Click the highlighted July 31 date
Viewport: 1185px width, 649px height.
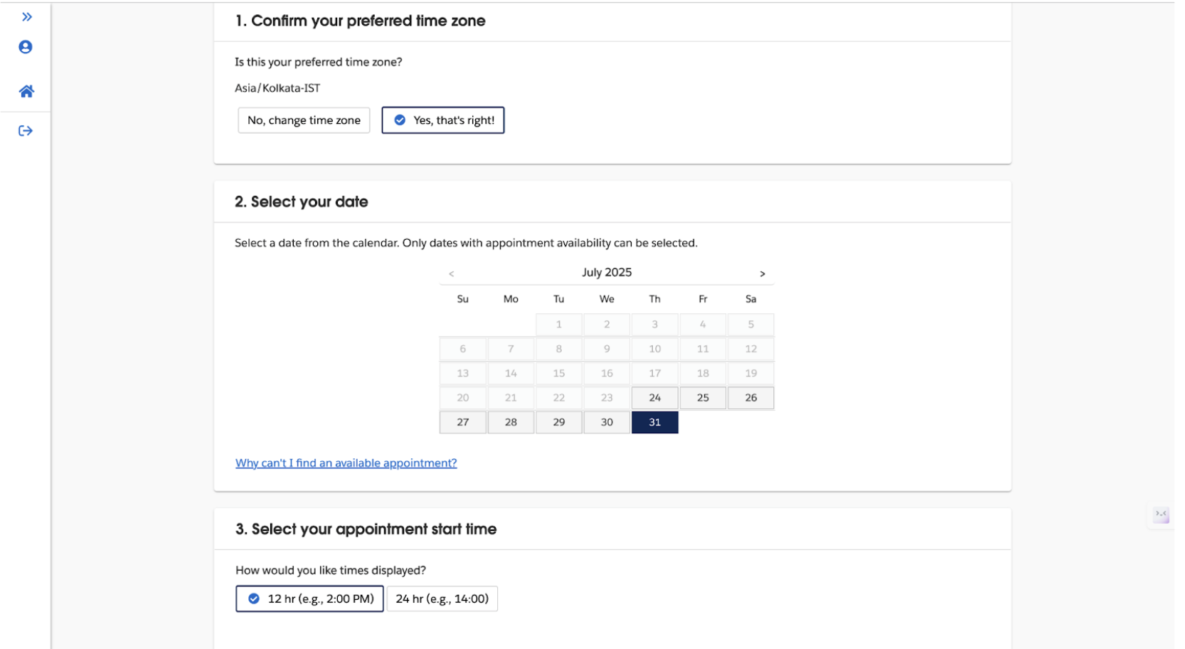click(x=654, y=422)
